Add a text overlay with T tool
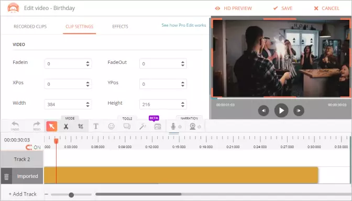 pyautogui.click(x=96, y=127)
